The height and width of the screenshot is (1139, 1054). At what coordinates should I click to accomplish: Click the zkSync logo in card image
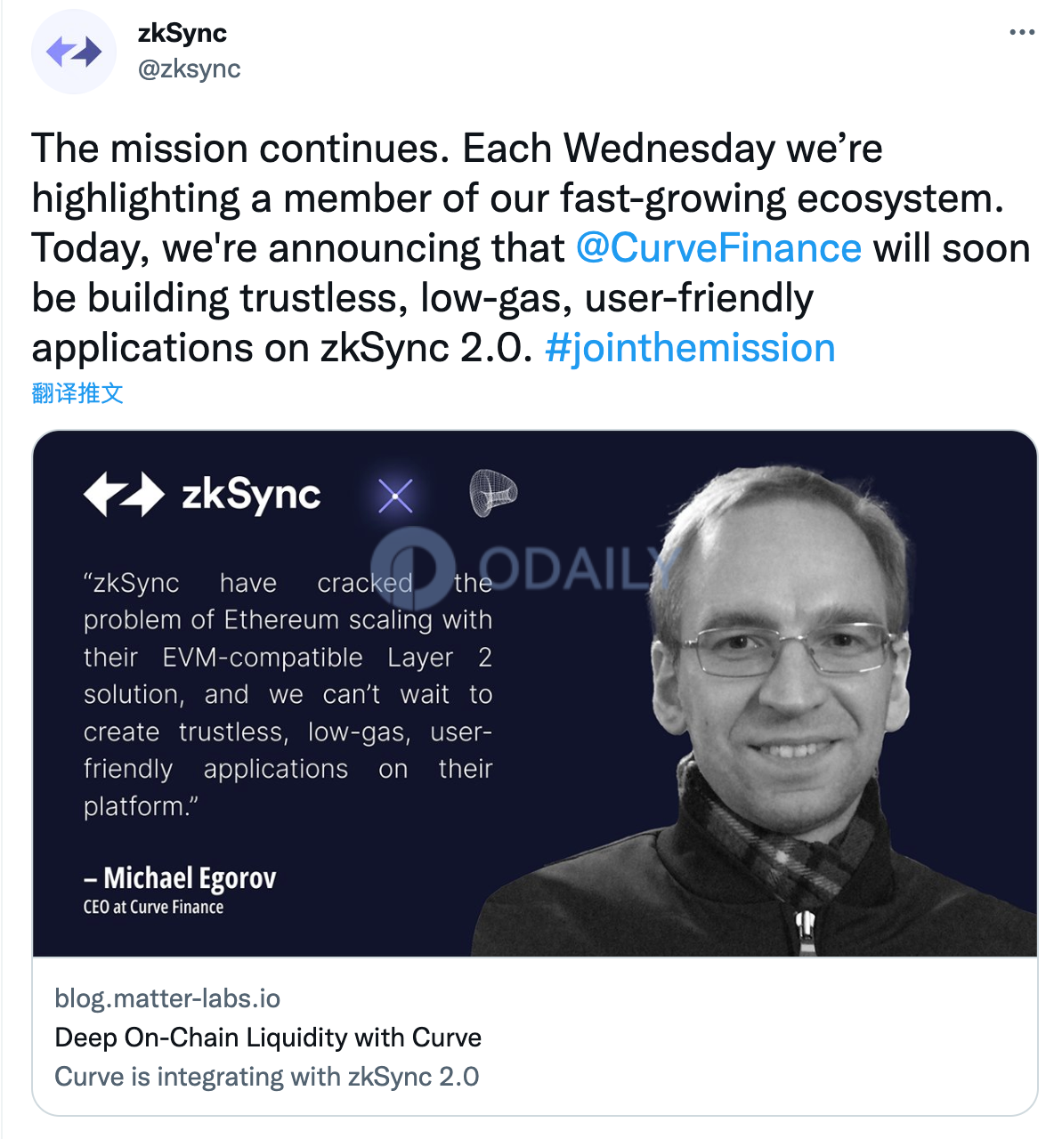click(x=202, y=494)
